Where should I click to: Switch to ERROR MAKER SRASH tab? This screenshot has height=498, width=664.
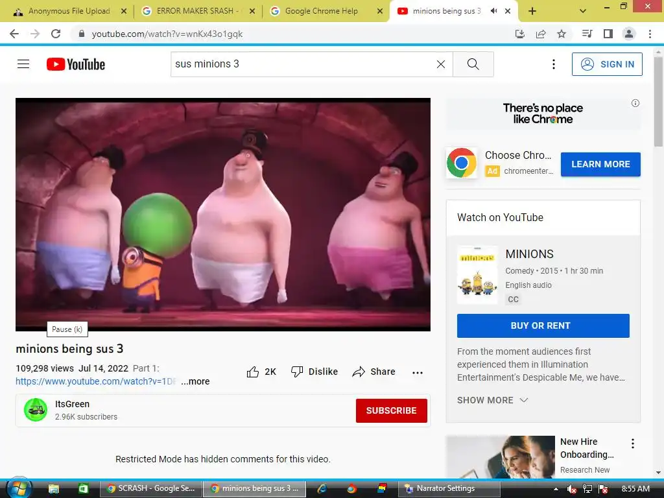pos(197,11)
